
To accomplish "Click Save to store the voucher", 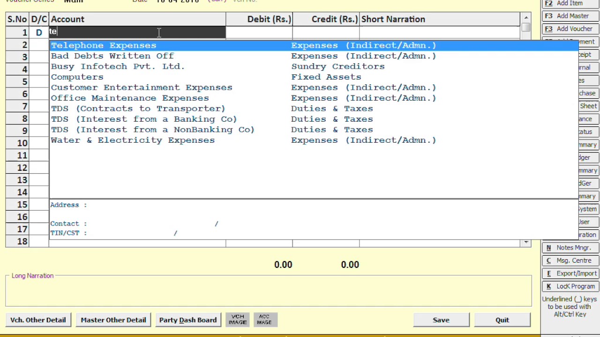I will point(441,320).
